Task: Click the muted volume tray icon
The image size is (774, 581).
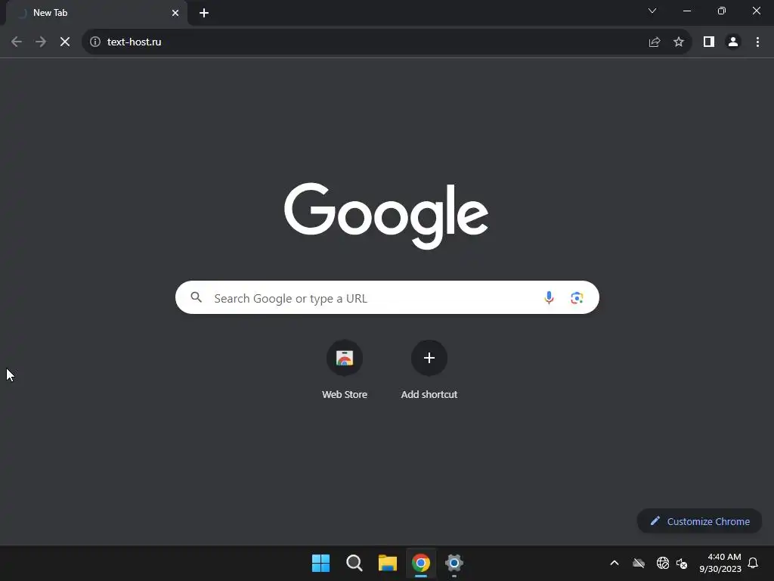Action: (x=682, y=563)
